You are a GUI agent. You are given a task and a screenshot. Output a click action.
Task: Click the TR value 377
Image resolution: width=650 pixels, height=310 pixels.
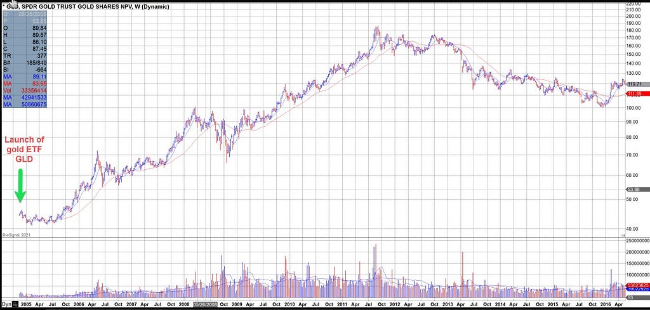[41, 56]
